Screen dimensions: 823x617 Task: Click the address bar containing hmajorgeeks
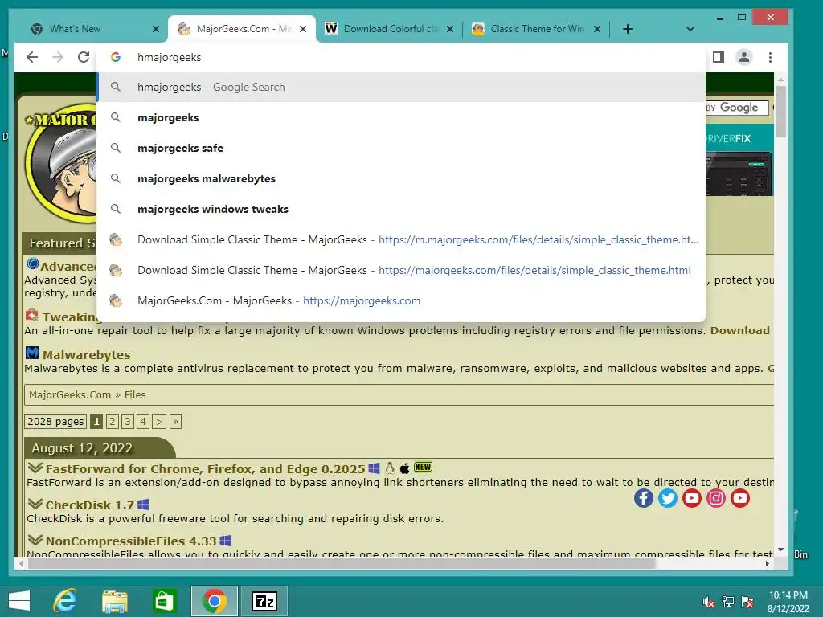[401, 57]
